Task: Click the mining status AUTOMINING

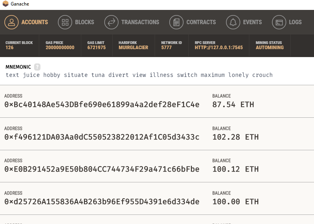Action: pos(270,48)
